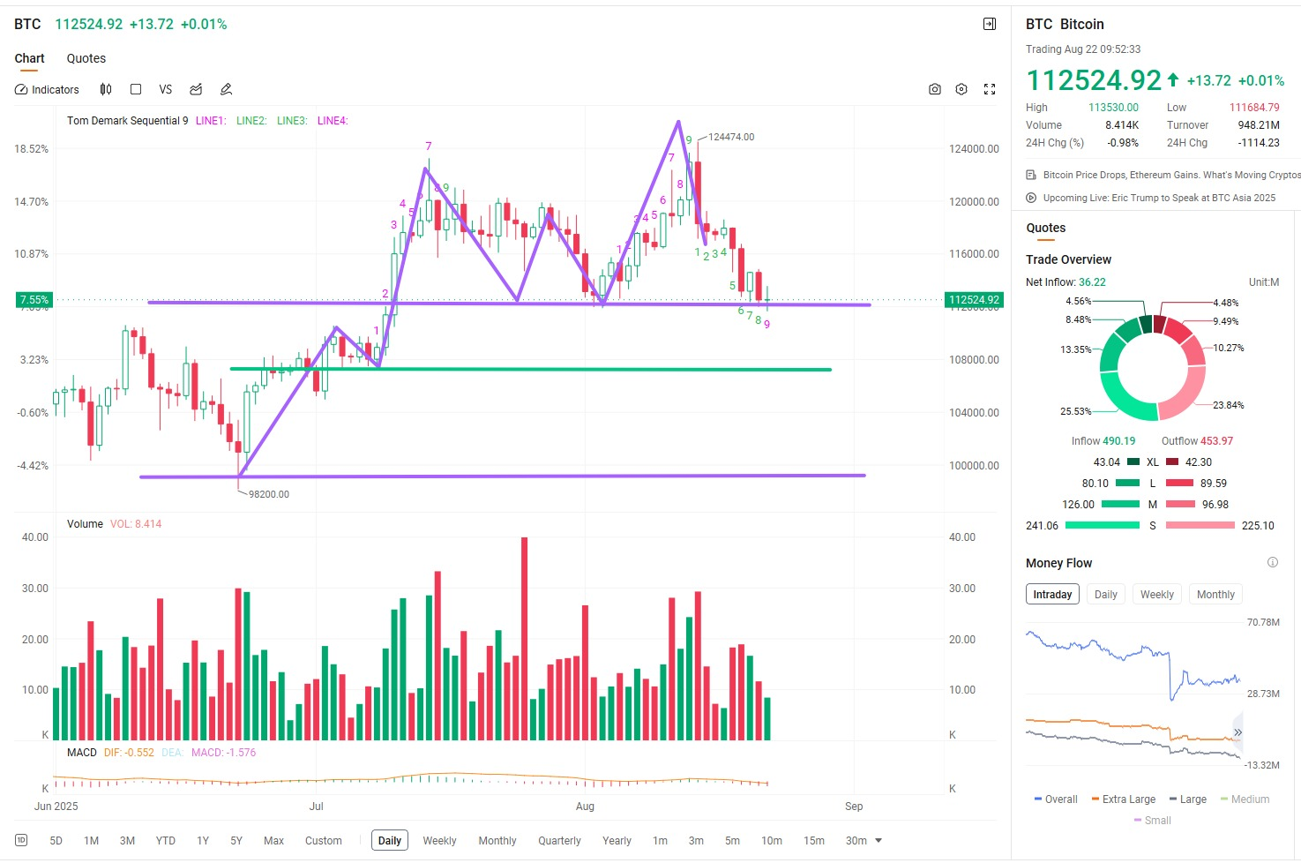
Task: Collapse the side panel with arrow icon
Action: (990, 24)
